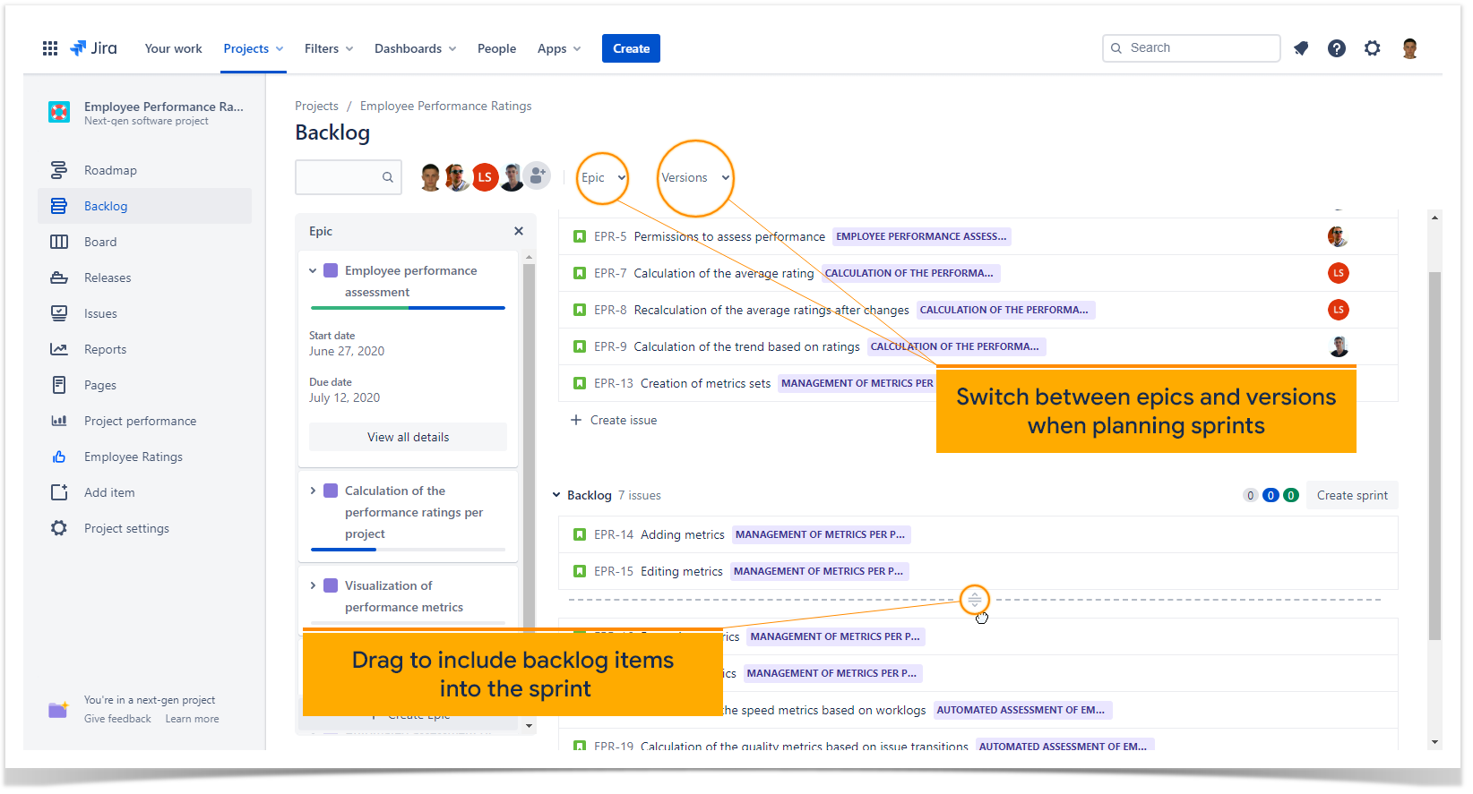Open Jira settings gear icon

click(x=1373, y=48)
